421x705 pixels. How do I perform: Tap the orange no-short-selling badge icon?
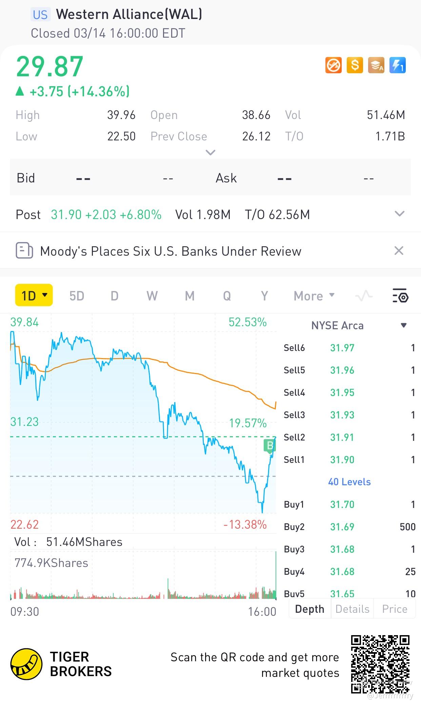333,65
